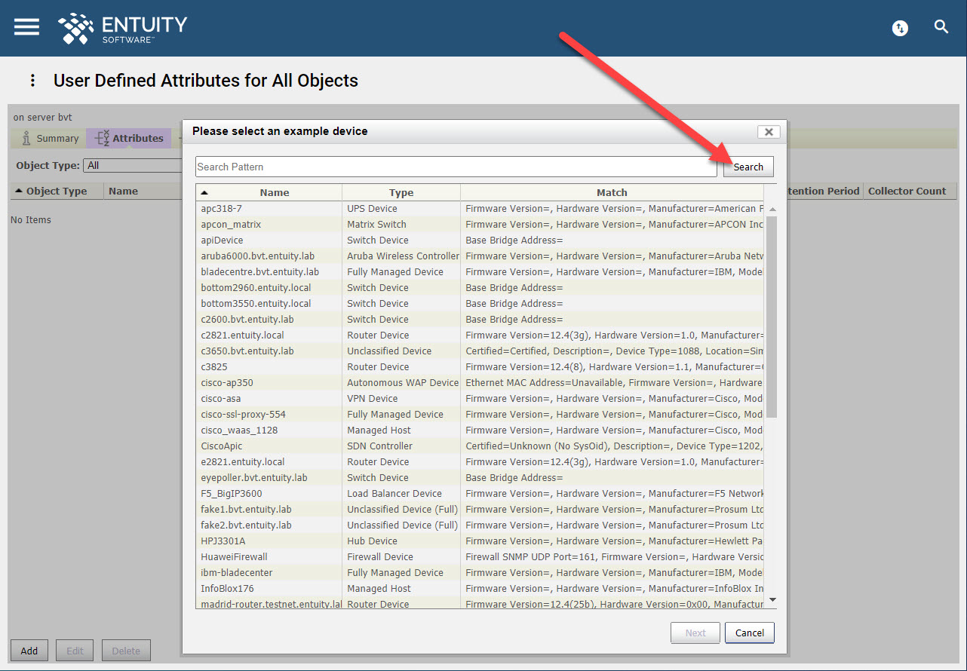Select bladecentre.bvt.entuity.lab device
967x671 pixels.
pos(480,272)
